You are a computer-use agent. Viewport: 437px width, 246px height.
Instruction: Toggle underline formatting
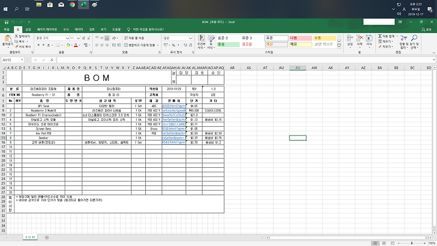(x=48, y=45)
